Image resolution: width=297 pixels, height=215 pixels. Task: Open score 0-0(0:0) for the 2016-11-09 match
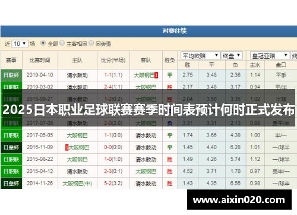pos(113,147)
